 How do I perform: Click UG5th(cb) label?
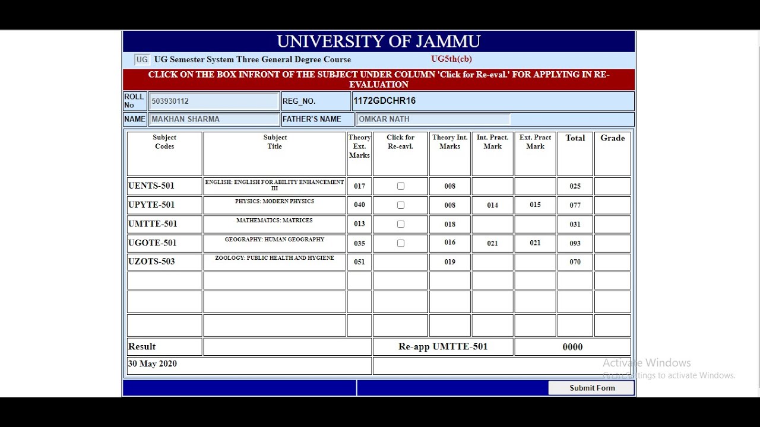click(x=451, y=59)
